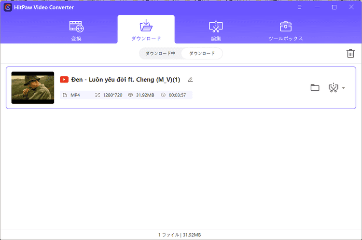Click the 31.92MB file size in the video row
The width and height of the screenshot is (362, 240).
click(x=145, y=95)
